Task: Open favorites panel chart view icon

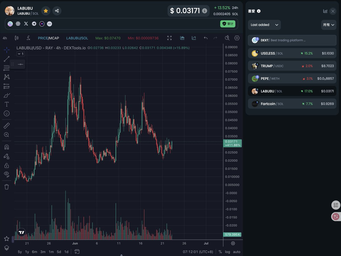Action: tap(325, 11)
